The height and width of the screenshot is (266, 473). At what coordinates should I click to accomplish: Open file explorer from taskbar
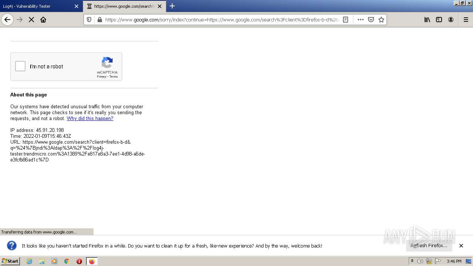point(42,261)
